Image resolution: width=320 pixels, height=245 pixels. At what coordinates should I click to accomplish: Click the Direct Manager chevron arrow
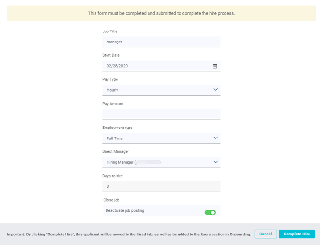coord(215,162)
